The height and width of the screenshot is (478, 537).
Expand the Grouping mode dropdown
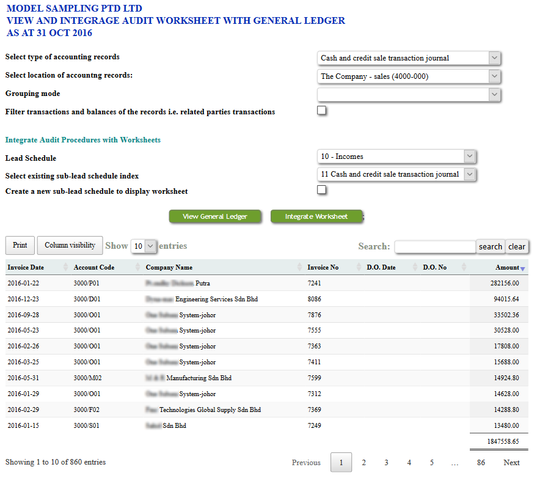(409, 94)
